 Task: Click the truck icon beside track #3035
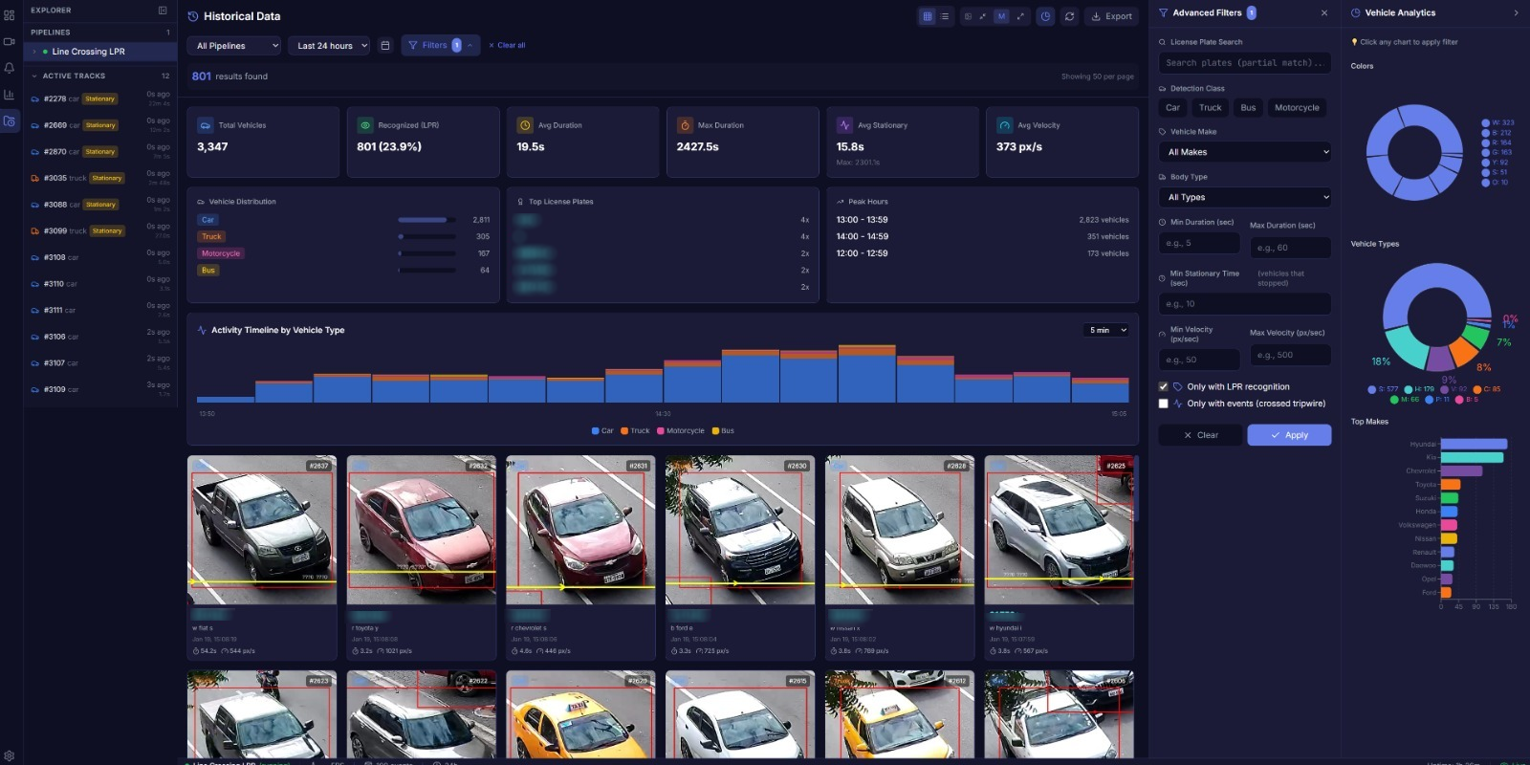point(35,179)
